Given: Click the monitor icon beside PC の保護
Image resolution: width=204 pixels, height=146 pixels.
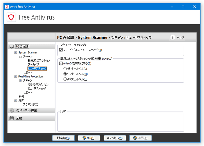Looking at the screenshot, I should coord(12,46).
